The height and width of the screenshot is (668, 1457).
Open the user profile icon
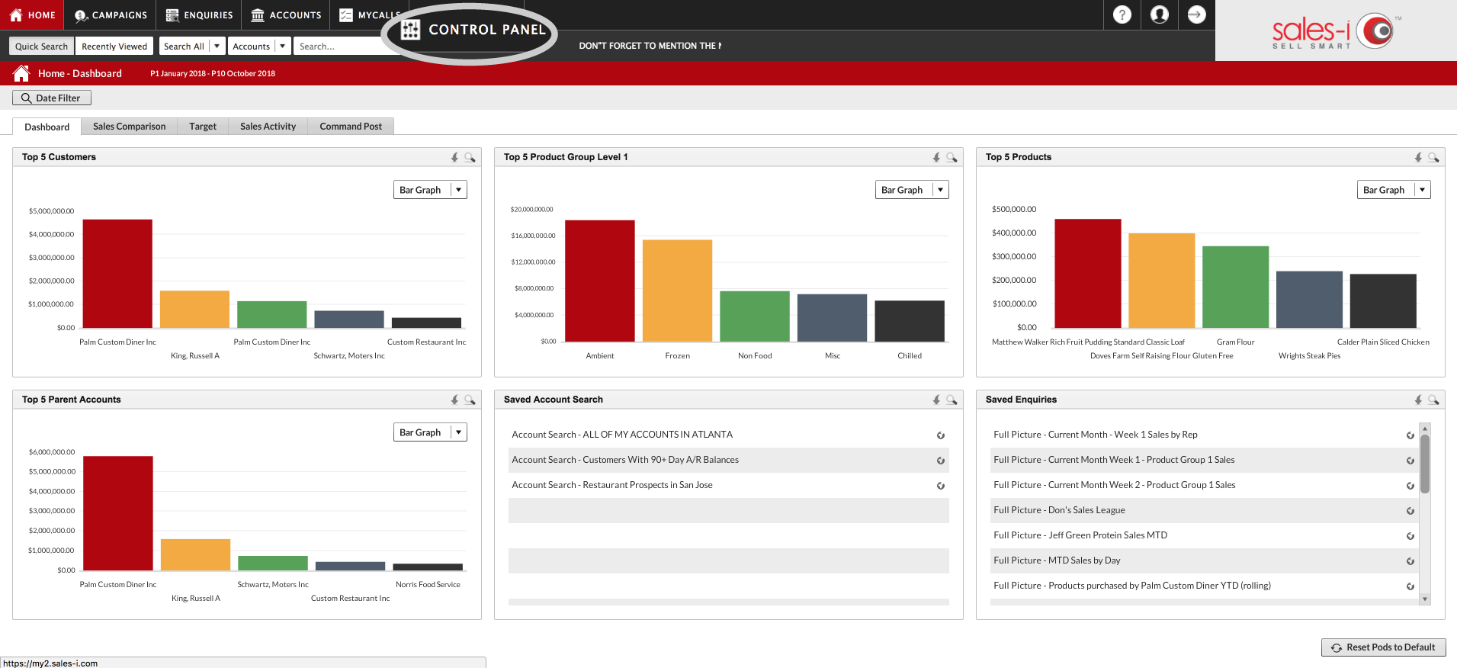click(x=1160, y=14)
